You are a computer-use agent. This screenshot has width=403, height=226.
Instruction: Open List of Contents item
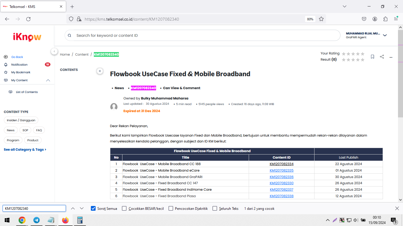coord(27,92)
